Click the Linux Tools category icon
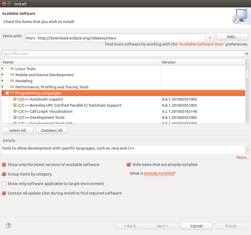251x235 pixels. coord(12,69)
